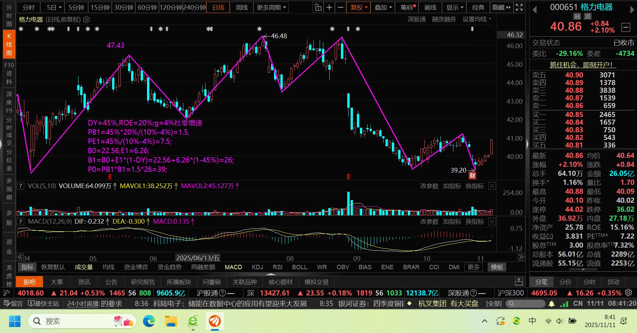Open chart settings gear beside 格力电器 title
Screen dimensions: 637x333
click(x=86, y=20)
